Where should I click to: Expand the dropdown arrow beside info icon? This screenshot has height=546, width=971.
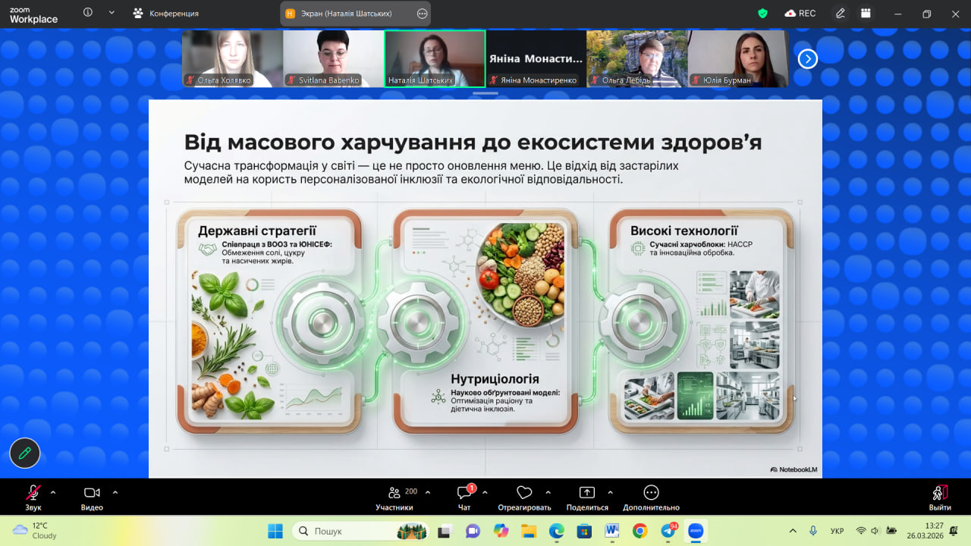click(112, 13)
